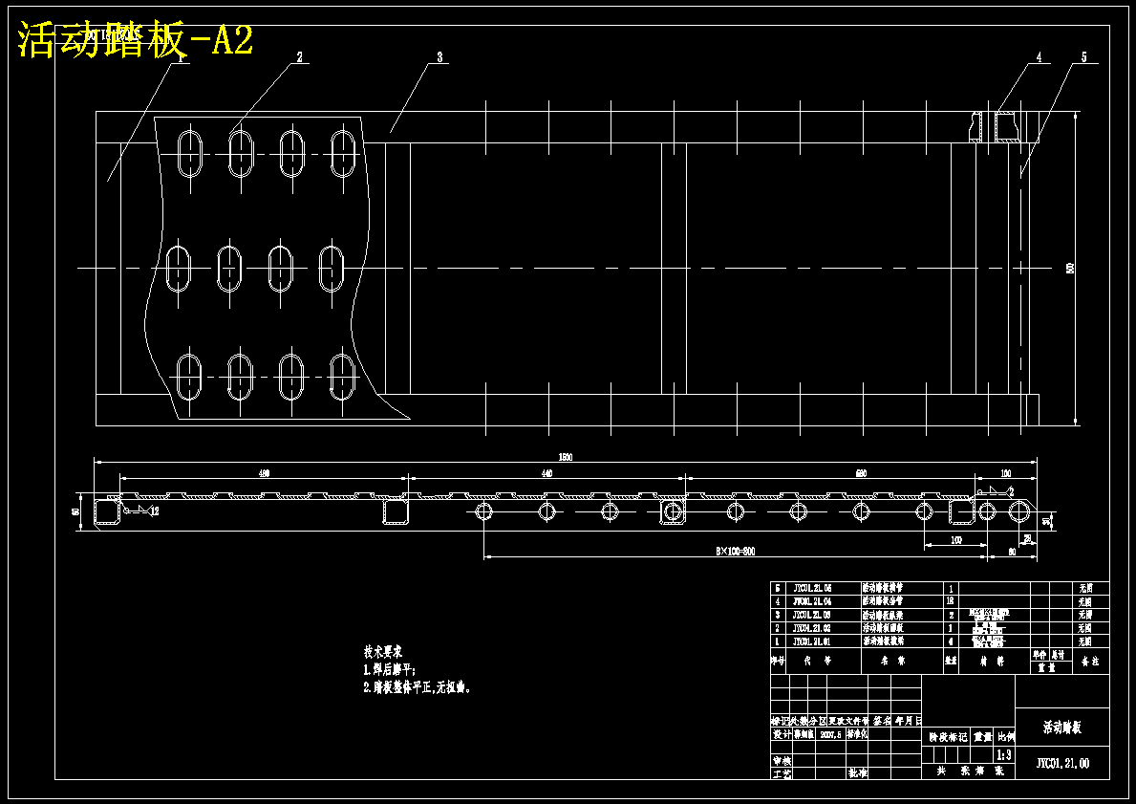This screenshot has height=804, width=1136.
Task: Click the '设计' cell
Action: 781,733
